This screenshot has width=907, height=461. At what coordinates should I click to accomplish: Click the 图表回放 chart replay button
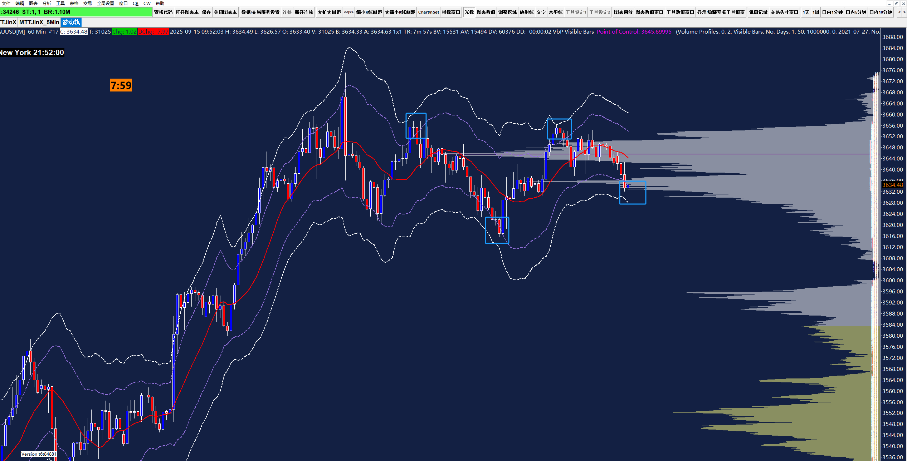[x=623, y=12]
